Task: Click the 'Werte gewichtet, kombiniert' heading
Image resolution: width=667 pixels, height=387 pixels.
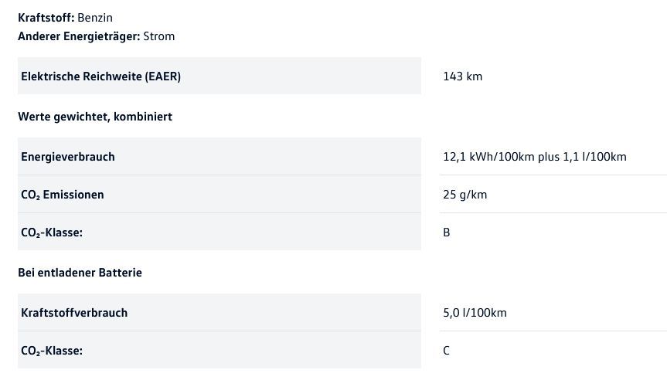Action: [x=95, y=117]
